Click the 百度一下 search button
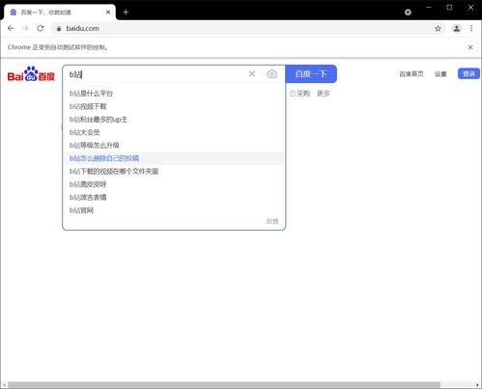482x389 pixels. [x=311, y=74]
